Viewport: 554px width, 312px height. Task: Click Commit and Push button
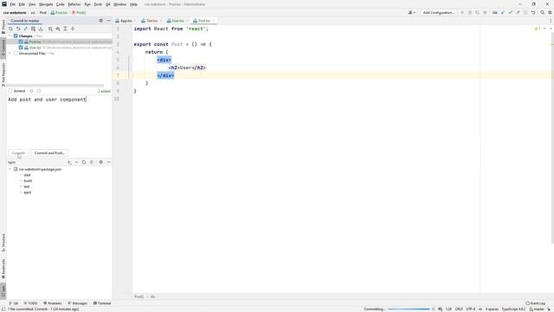(x=49, y=153)
